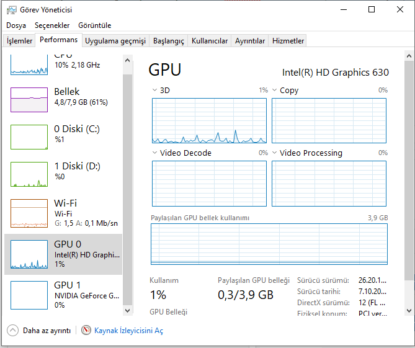Image resolution: width=415 pixels, height=348 pixels.
Task: Click the Daha az ayrıntı button
Action: click(46, 331)
